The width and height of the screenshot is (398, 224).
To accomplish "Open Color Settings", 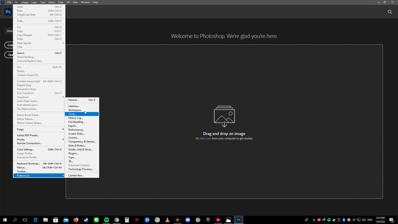I will [39, 149].
